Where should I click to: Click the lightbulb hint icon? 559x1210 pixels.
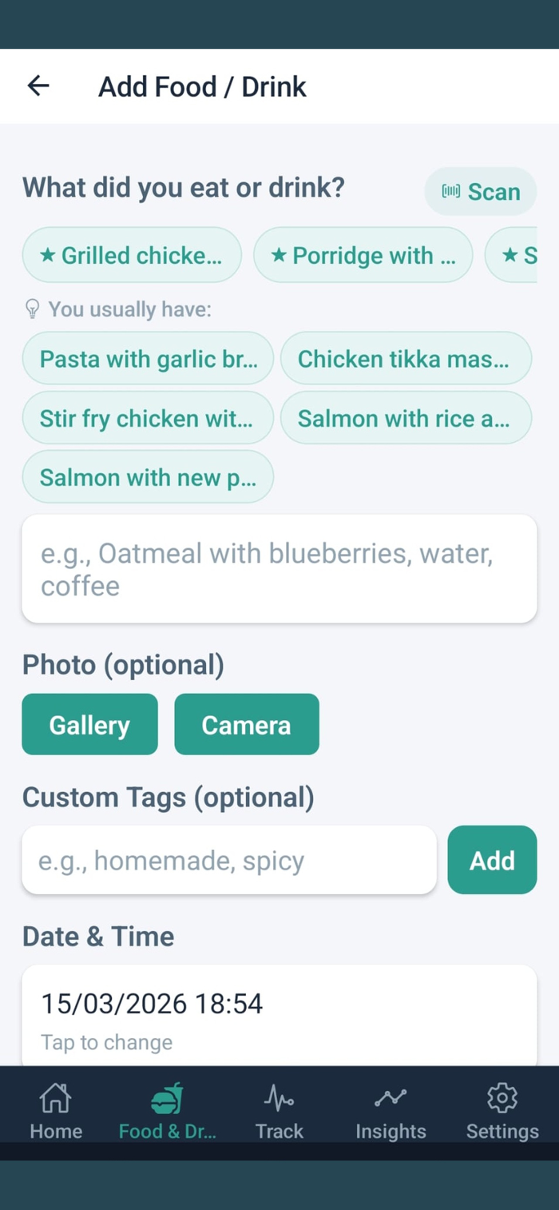point(32,309)
